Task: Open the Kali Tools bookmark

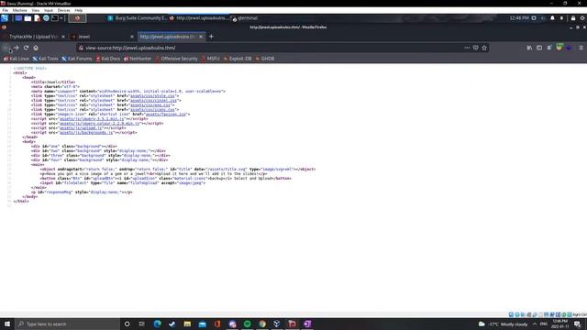Action: click(45, 59)
